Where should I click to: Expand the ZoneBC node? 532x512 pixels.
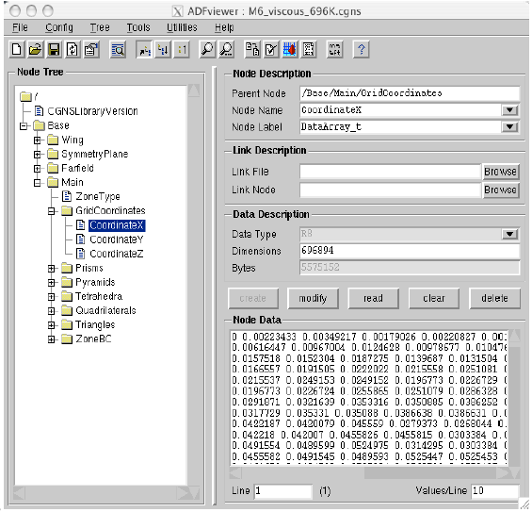[51, 339]
